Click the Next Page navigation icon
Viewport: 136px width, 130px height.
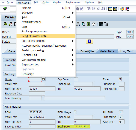[x=98, y=9]
